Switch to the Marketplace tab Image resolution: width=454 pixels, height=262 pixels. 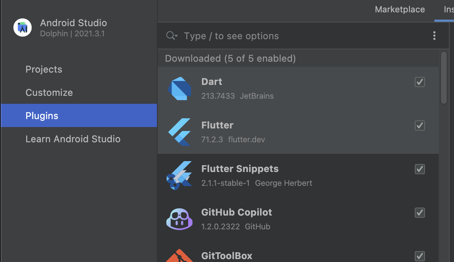click(x=400, y=10)
